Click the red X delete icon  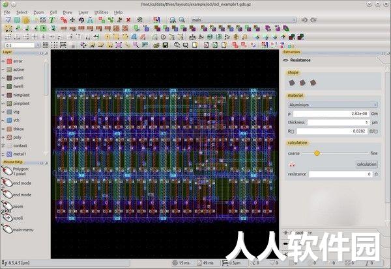tap(128, 20)
